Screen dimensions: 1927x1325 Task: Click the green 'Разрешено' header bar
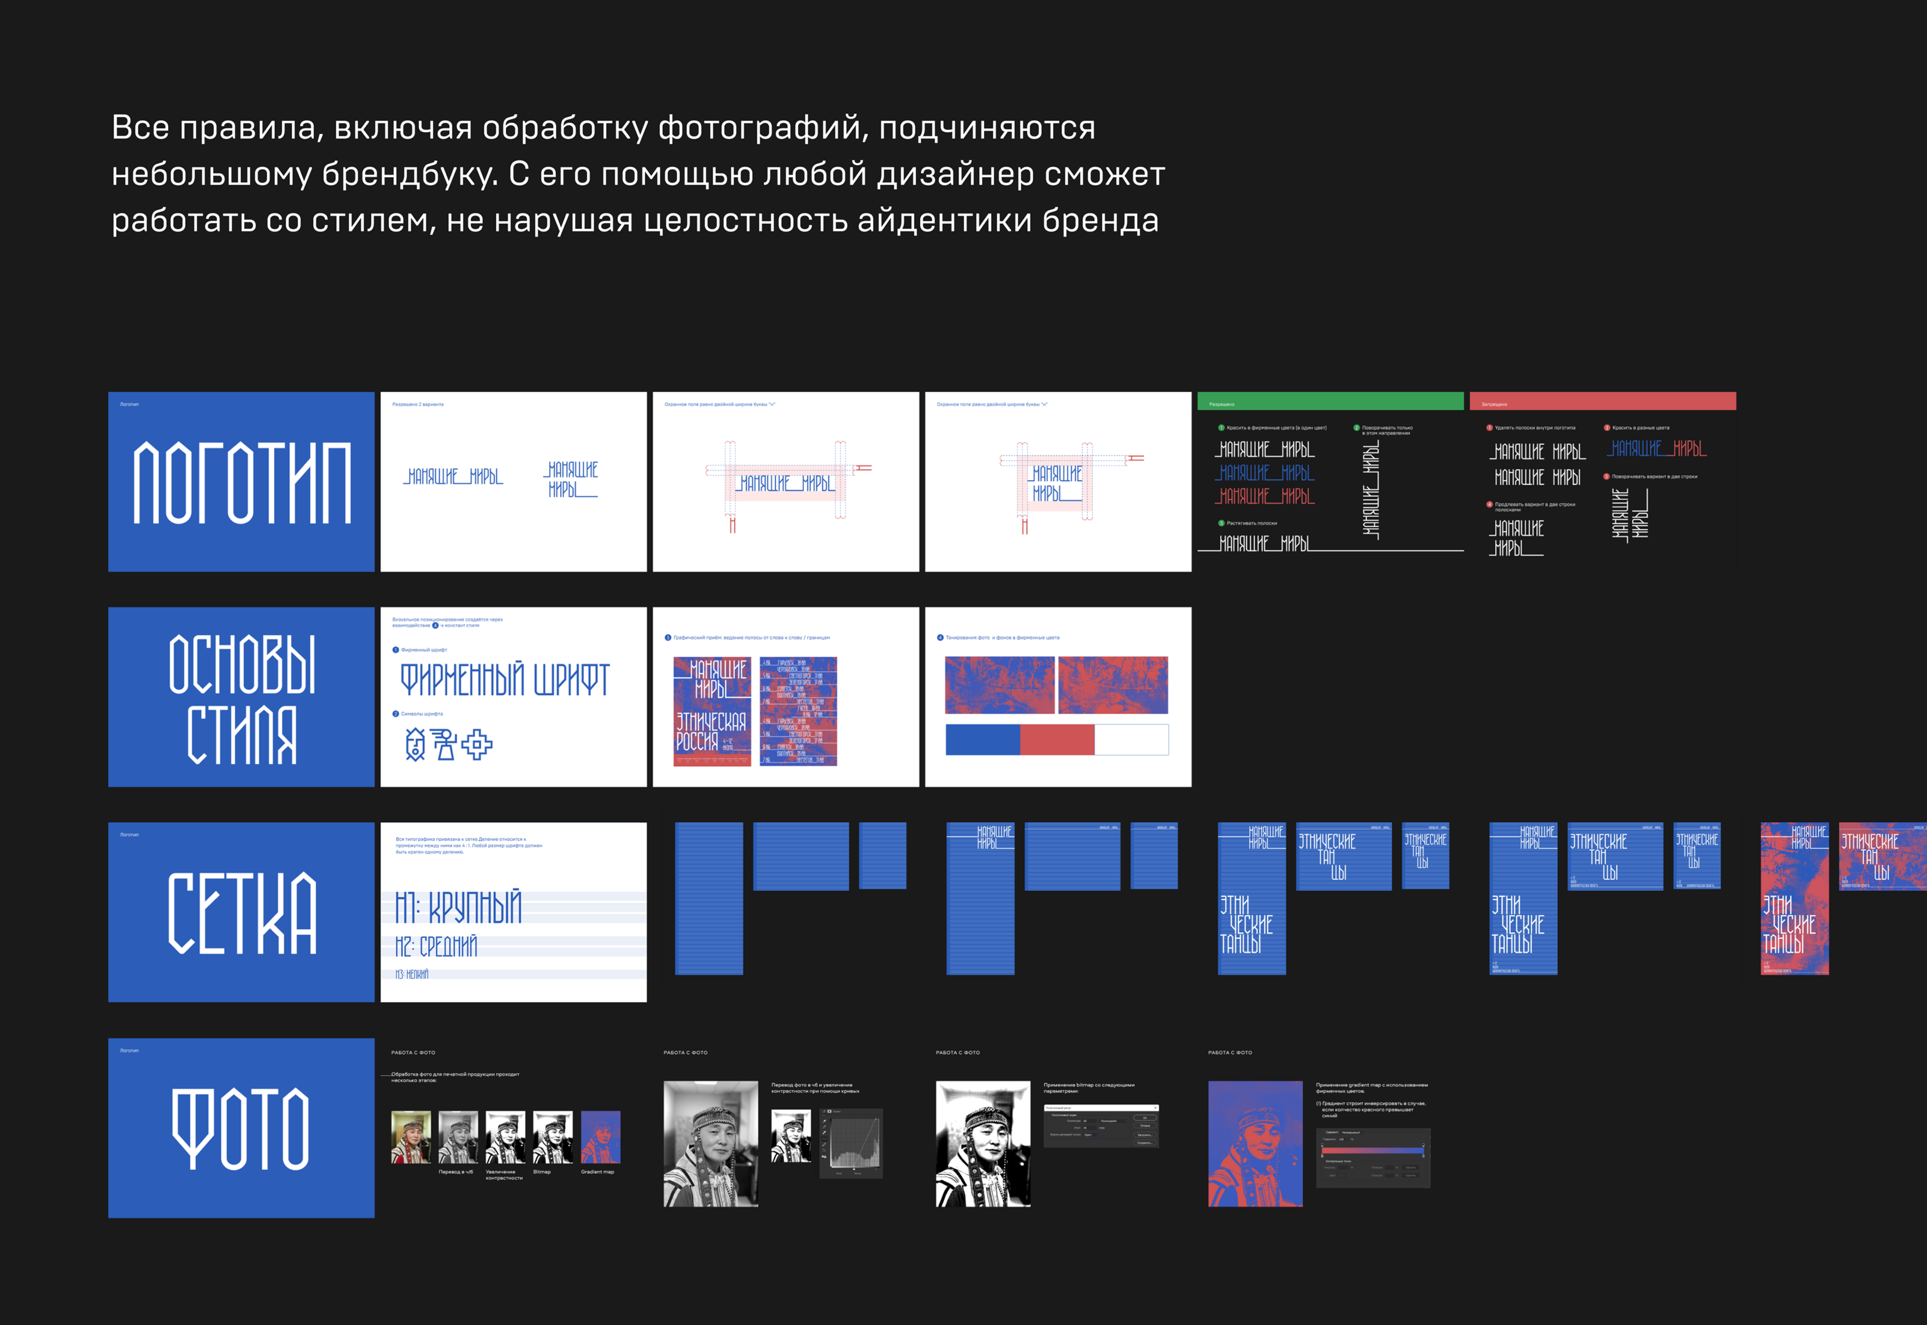pos(1330,402)
